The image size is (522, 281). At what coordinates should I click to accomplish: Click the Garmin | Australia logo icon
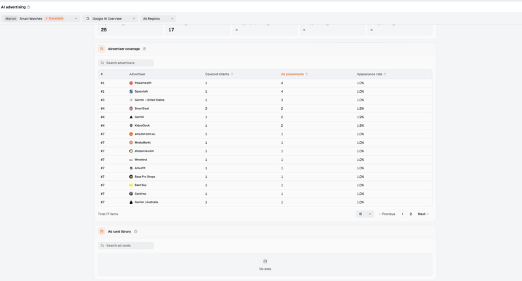(x=131, y=203)
